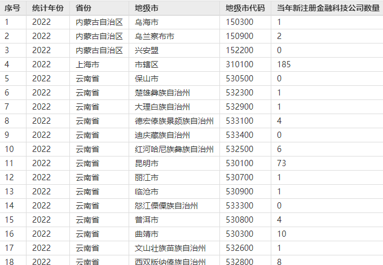
Task: Click city code 533100
Action: tap(240, 121)
